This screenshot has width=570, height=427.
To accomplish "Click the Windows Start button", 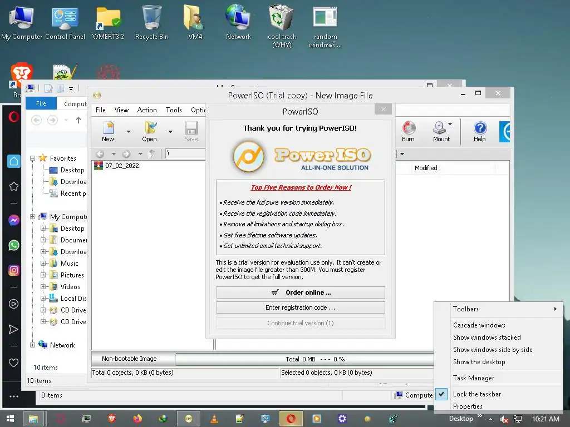I will (10, 419).
